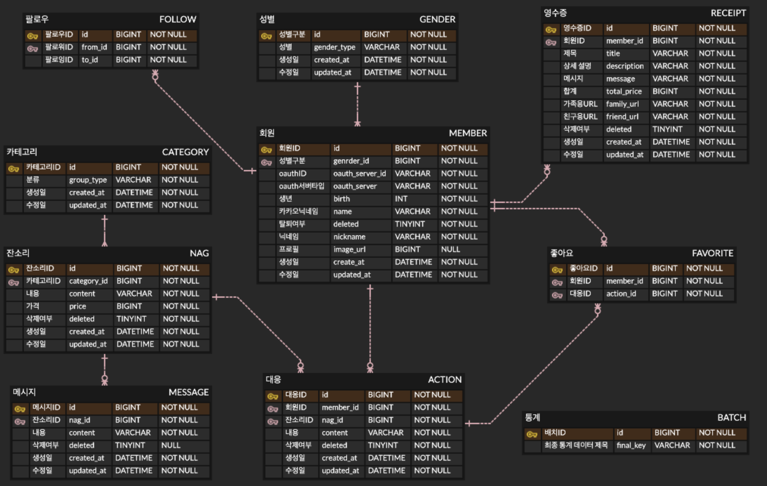Click the key icon beside nag_id in ACTION
767x486 pixels.
coord(273,421)
